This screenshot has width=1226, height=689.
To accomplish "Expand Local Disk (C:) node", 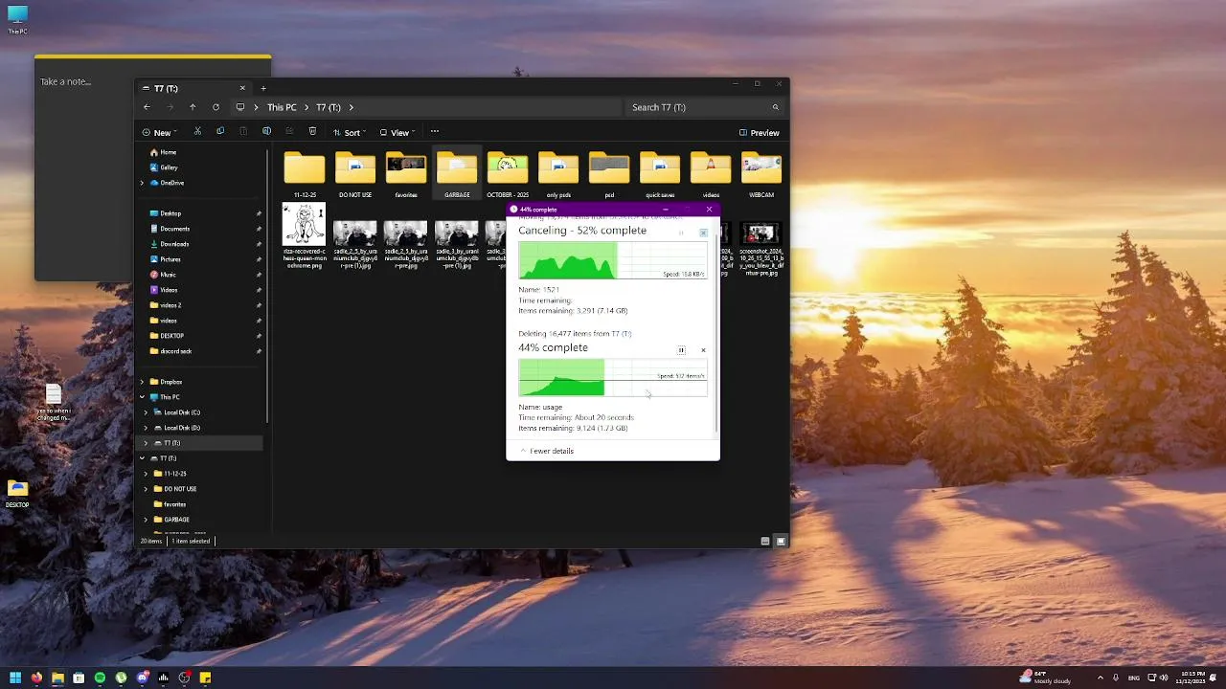I will 146,412.
